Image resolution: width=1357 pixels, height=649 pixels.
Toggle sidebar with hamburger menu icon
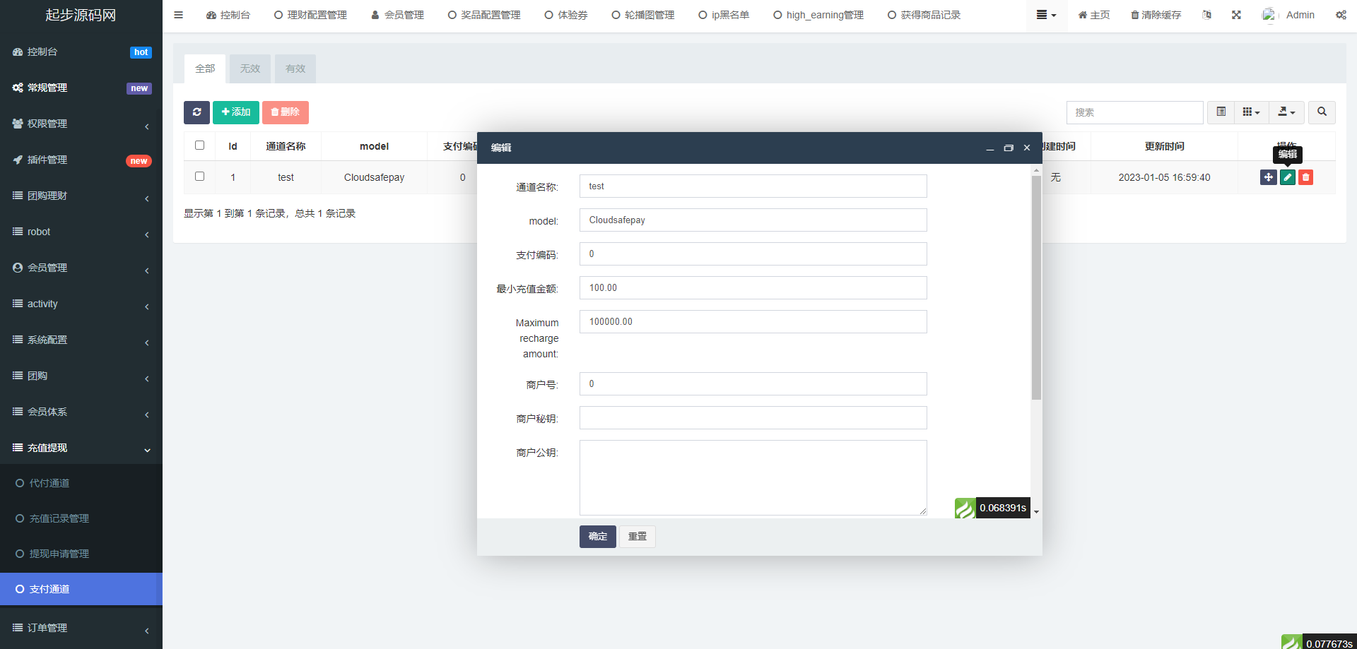point(178,15)
